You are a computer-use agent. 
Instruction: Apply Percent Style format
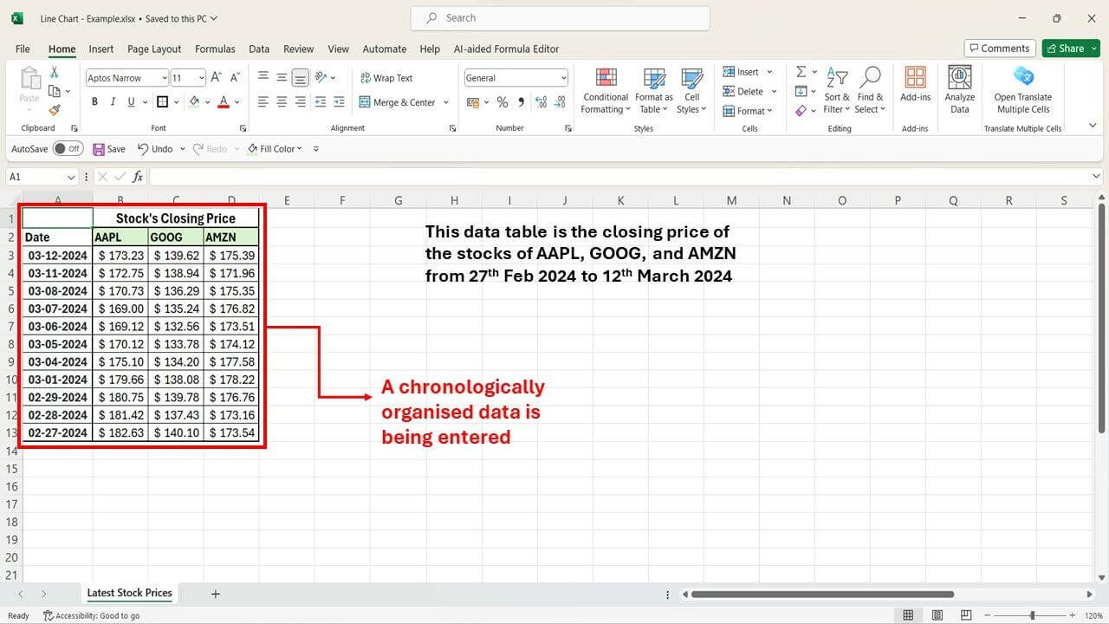point(502,102)
